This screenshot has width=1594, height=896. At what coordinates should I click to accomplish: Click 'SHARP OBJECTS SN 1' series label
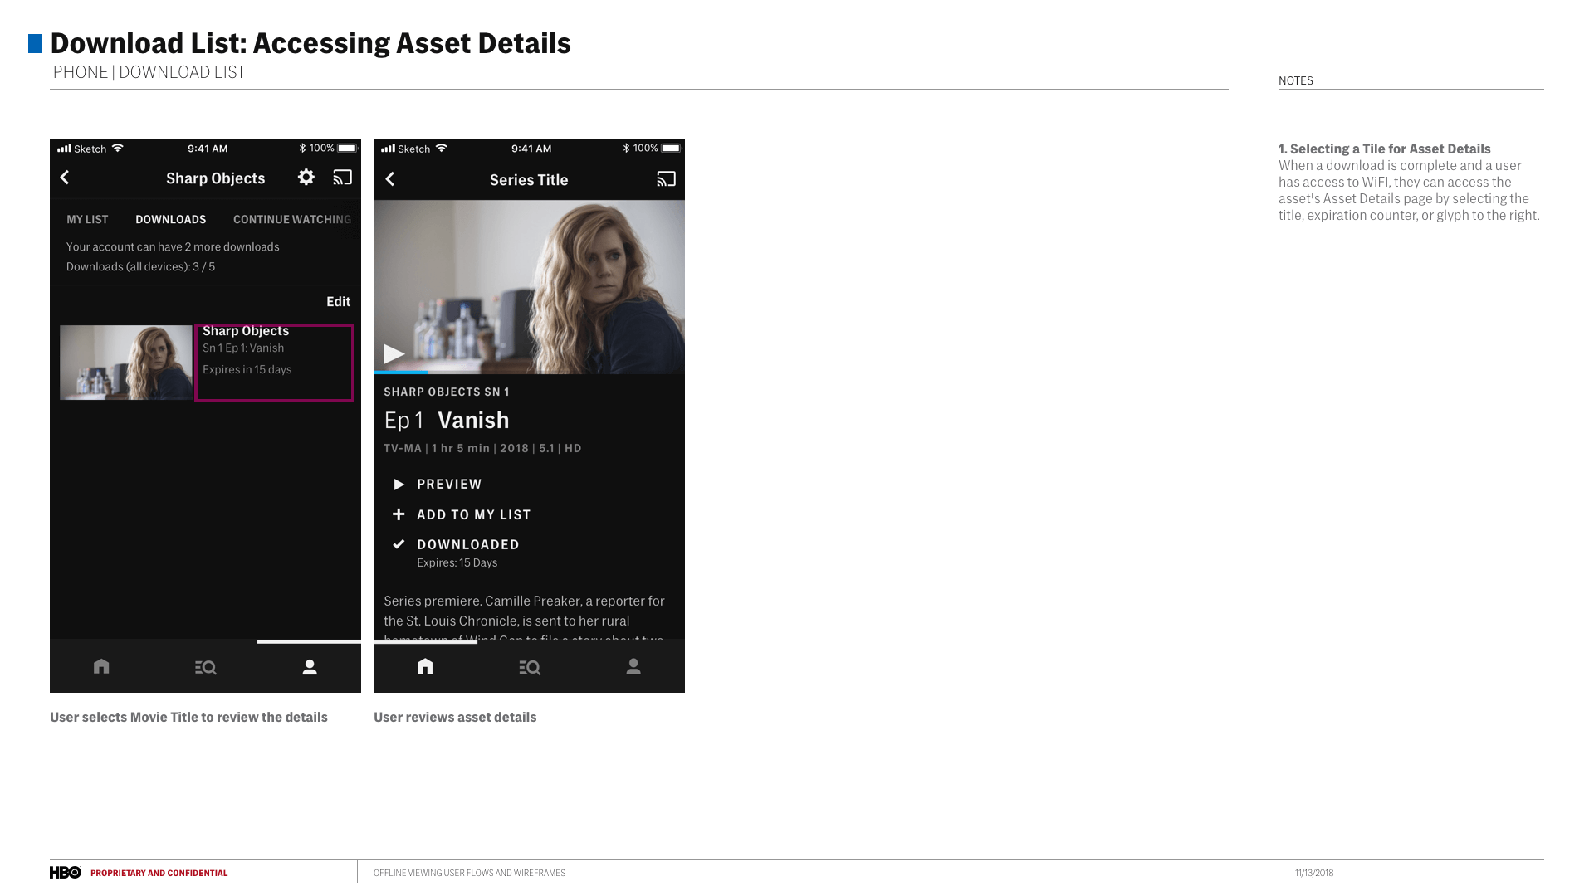[x=447, y=392]
